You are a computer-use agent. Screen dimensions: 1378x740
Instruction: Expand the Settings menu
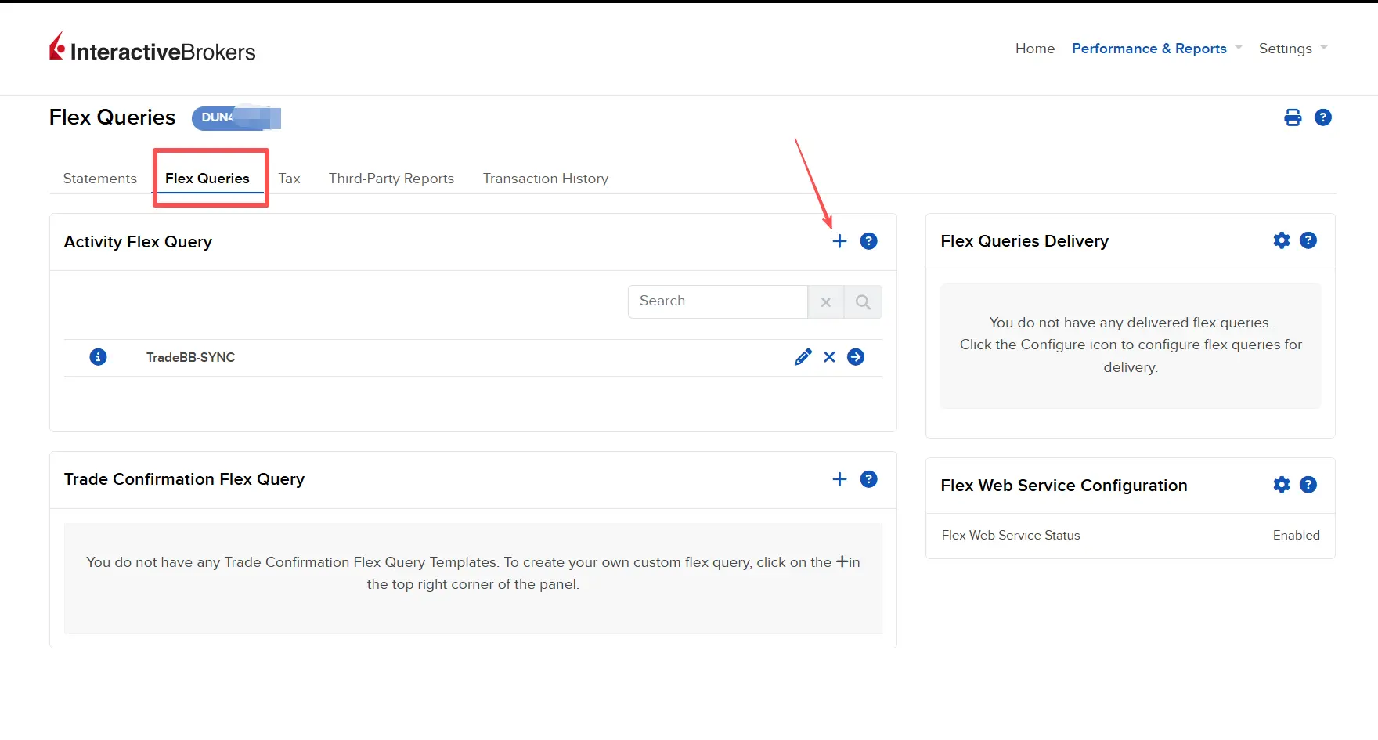pyautogui.click(x=1292, y=49)
